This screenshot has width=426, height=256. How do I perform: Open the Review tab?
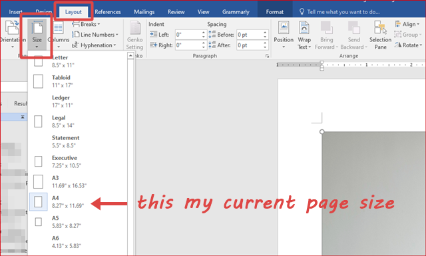(176, 12)
